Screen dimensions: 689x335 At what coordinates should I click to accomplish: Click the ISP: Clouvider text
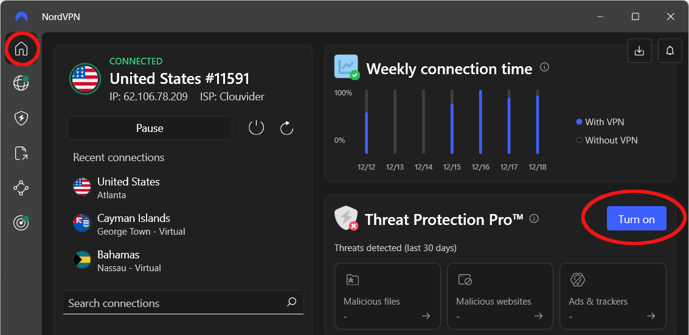point(232,97)
